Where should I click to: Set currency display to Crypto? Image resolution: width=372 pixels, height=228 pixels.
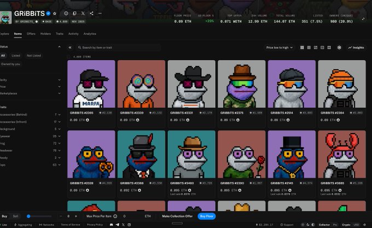pyautogui.click(x=346, y=225)
